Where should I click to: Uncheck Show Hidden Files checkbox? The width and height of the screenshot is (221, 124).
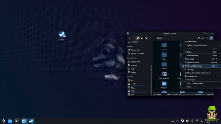183,66
